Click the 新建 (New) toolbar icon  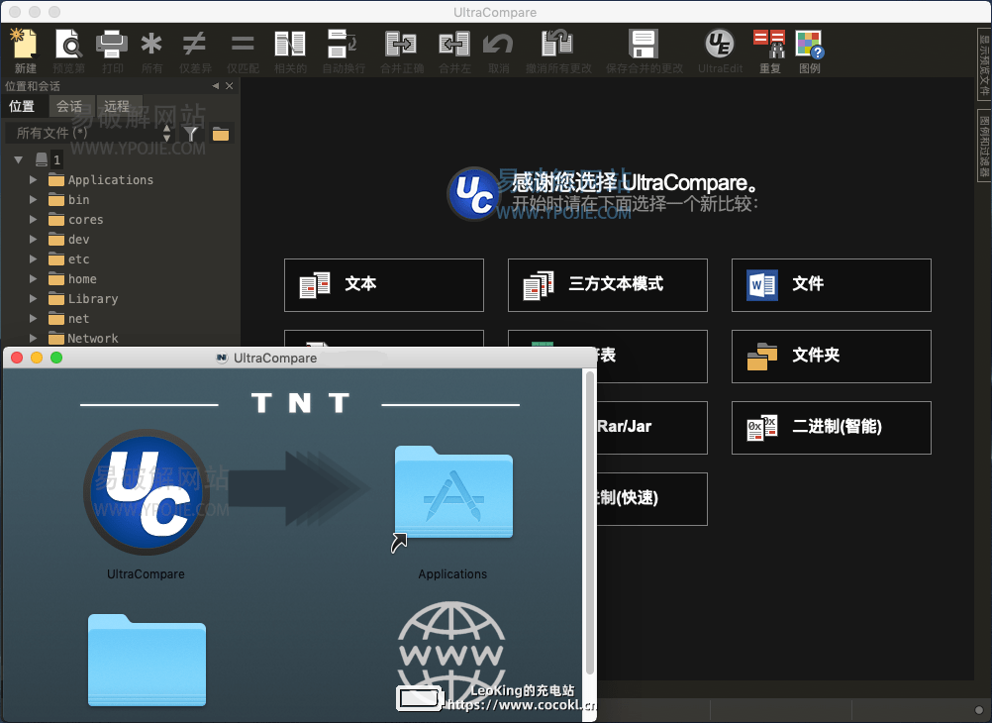click(25, 45)
